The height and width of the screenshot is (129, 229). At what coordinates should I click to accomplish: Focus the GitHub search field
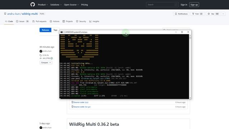point(162,5)
